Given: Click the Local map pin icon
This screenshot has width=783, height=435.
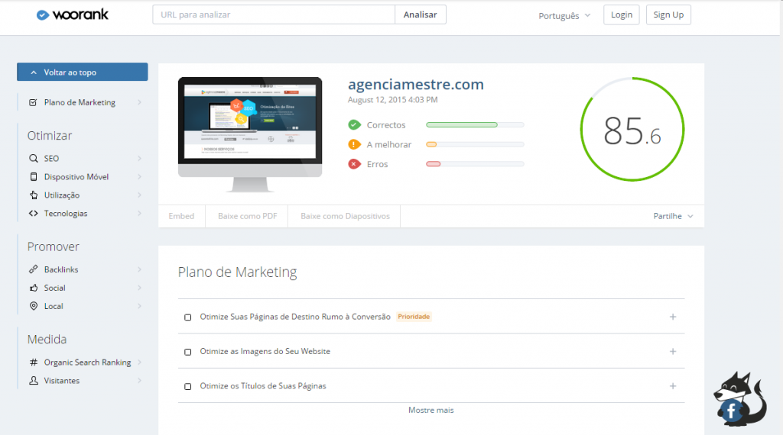Looking at the screenshot, I should (33, 306).
